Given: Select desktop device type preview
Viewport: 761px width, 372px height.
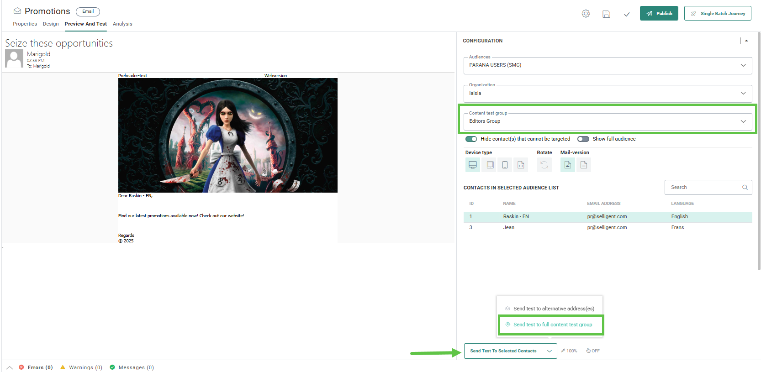Looking at the screenshot, I should click(x=472, y=165).
